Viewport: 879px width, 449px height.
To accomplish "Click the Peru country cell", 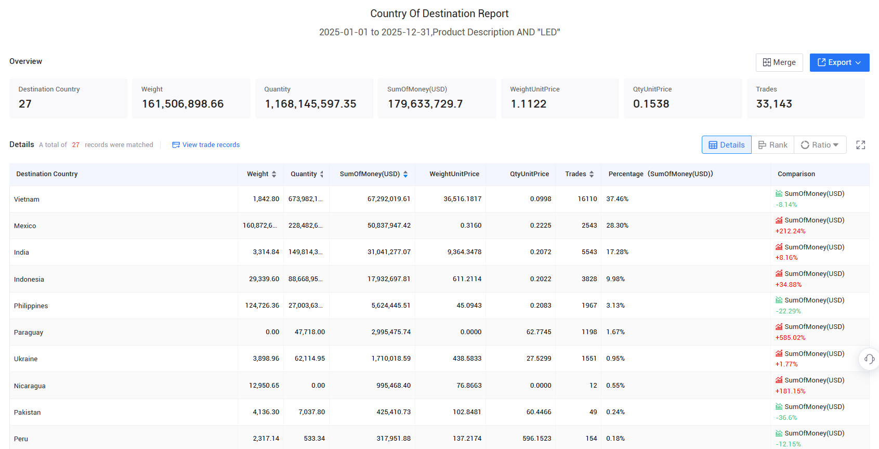I will point(124,438).
